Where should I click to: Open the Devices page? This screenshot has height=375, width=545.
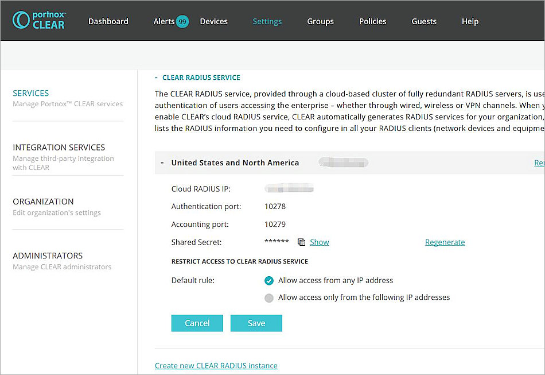pos(213,21)
